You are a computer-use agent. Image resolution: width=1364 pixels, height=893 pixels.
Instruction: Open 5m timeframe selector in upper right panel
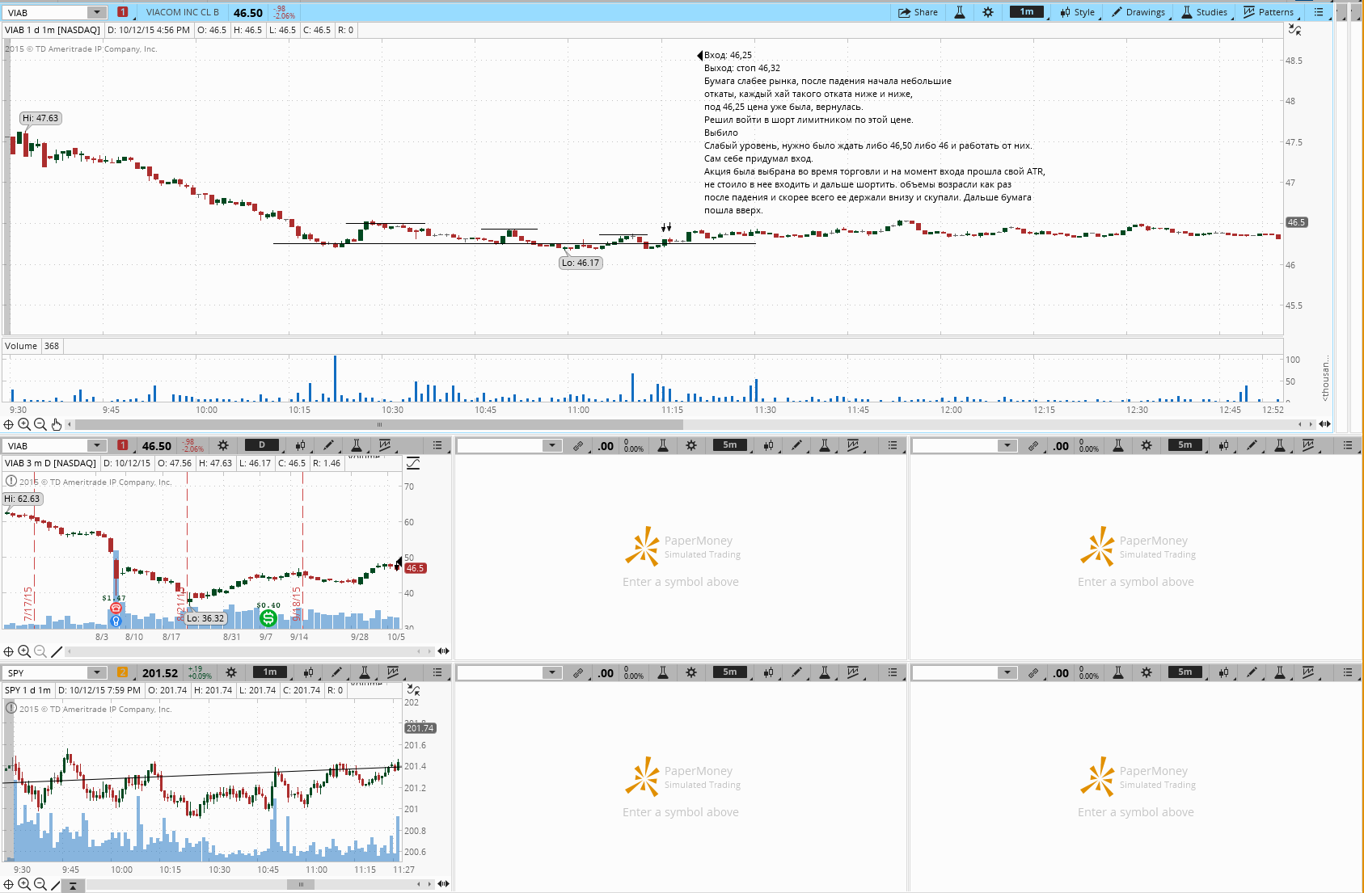tap(1185, 445)
